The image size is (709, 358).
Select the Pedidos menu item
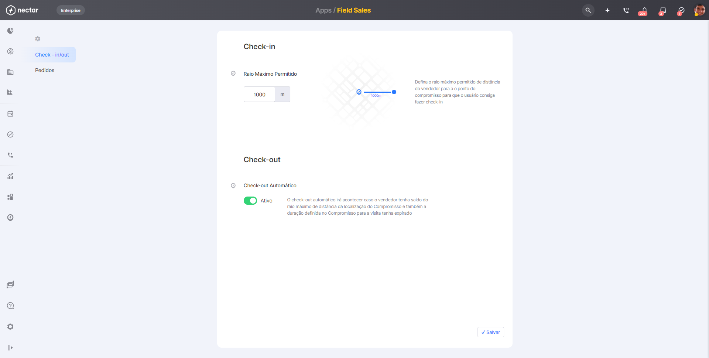tap(45, 70)
